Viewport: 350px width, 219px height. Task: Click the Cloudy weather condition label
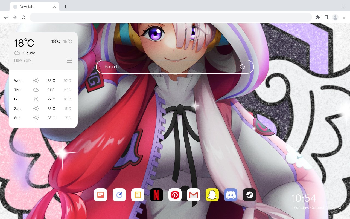tap(29, 53)
